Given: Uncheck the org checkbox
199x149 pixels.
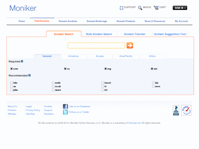Looking at the screenshot, I should click(105, 69).
